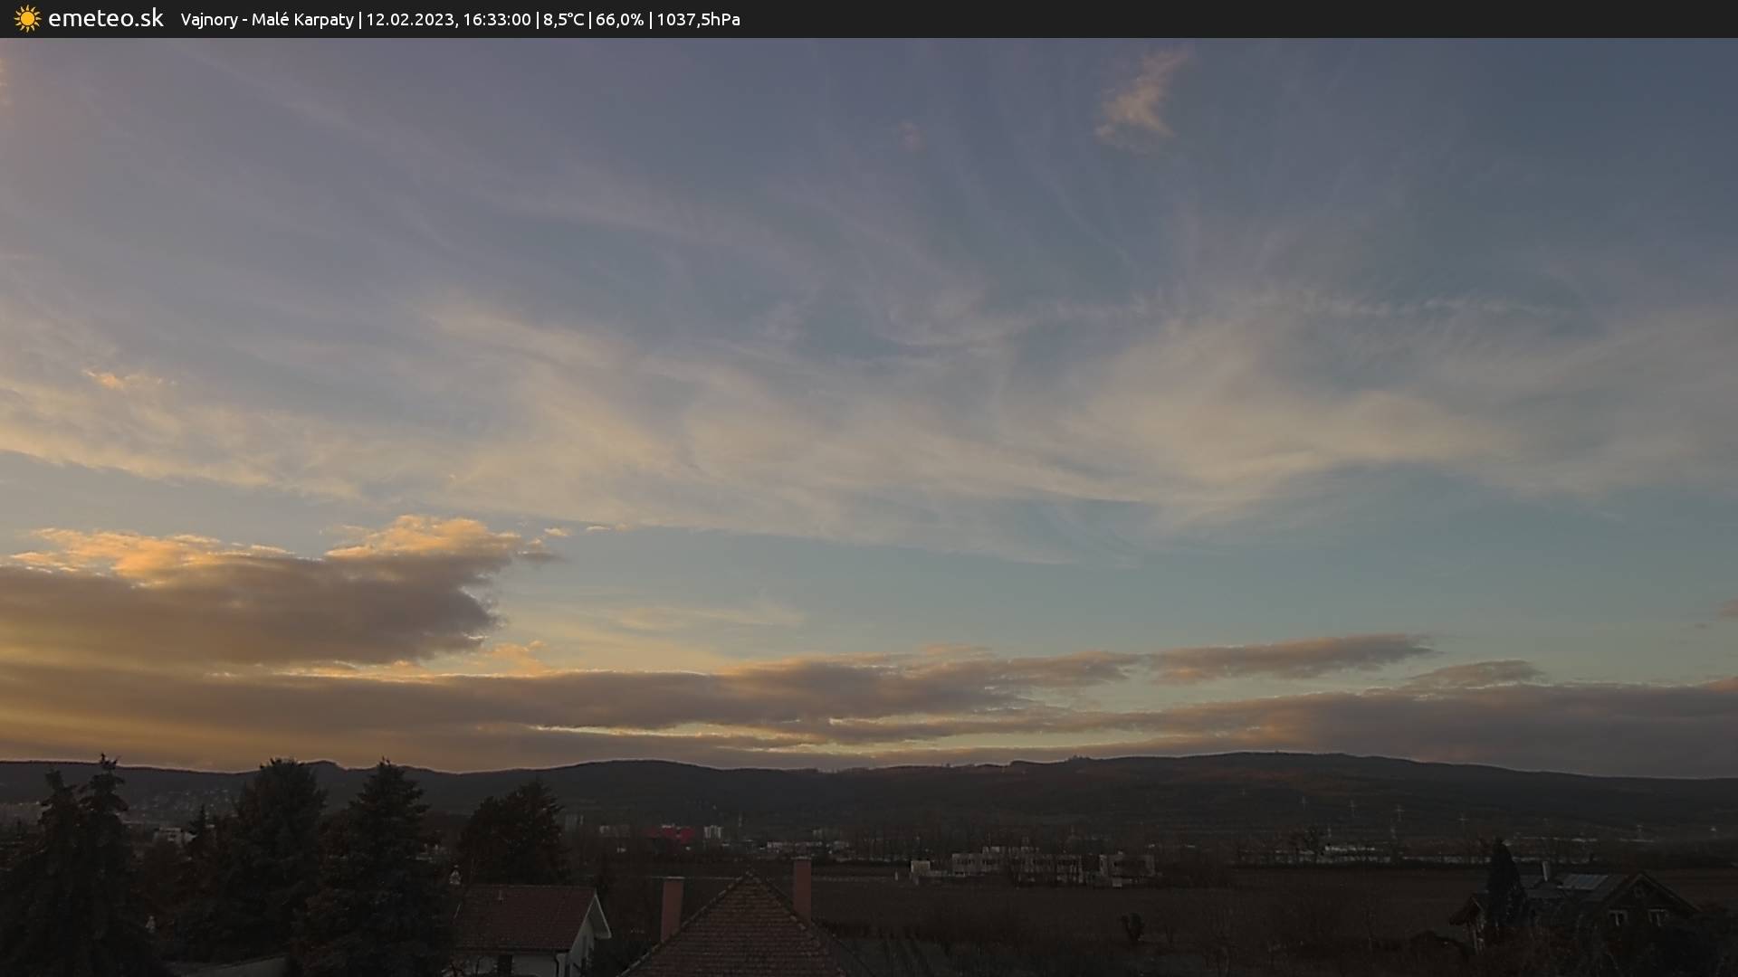Click the emeteo.sk sun logo icon
Image resolution: width=1738 pixels, height=977 pixels.
point(27,19)
